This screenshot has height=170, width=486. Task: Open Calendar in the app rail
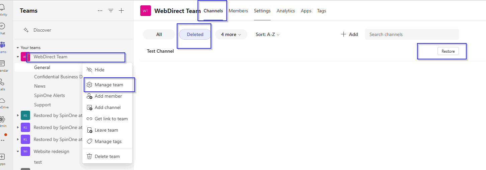(x=3, y=66)
